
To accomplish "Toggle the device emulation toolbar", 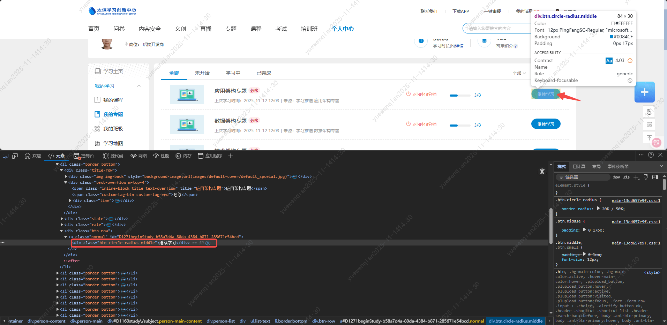I will point(15,156).
